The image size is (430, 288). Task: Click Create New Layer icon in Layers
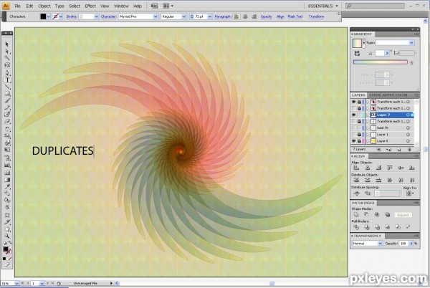[x=399, y=149]
